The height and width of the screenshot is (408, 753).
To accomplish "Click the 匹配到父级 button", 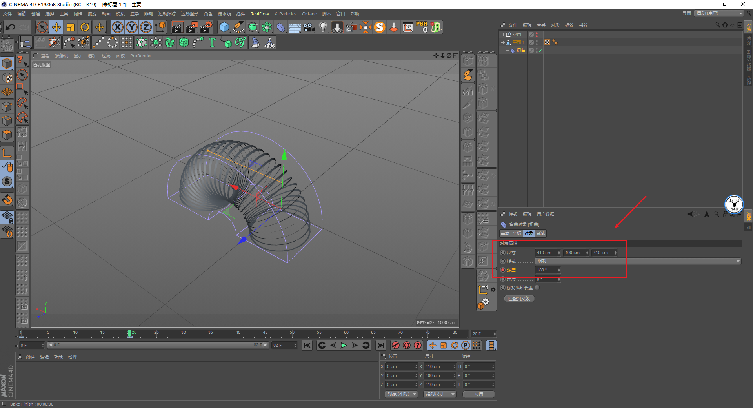I will (519, 299).
